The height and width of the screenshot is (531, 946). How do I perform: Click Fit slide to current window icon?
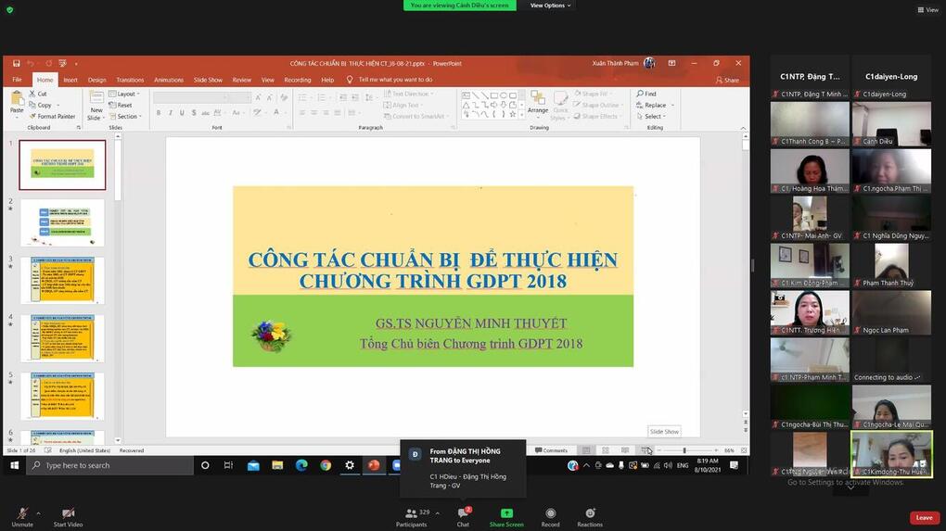pos(744,450)
